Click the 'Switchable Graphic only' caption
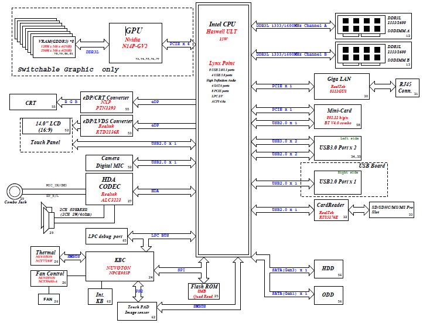 (x=68, y=69)
